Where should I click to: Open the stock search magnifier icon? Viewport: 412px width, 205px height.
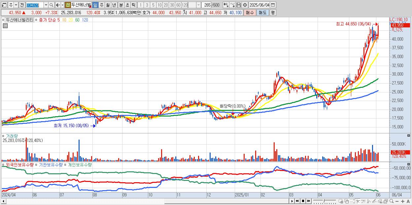51,5
